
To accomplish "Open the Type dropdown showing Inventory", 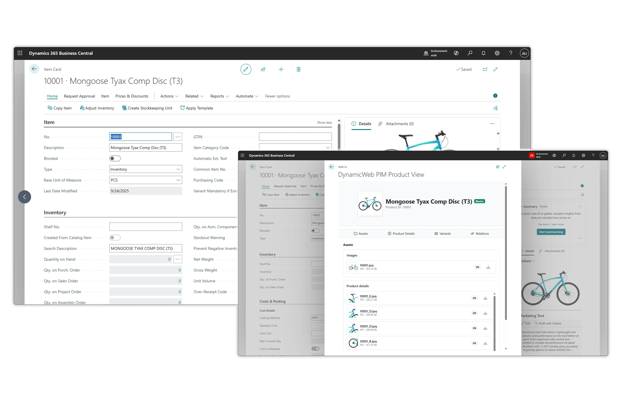I will pos(145,169).
